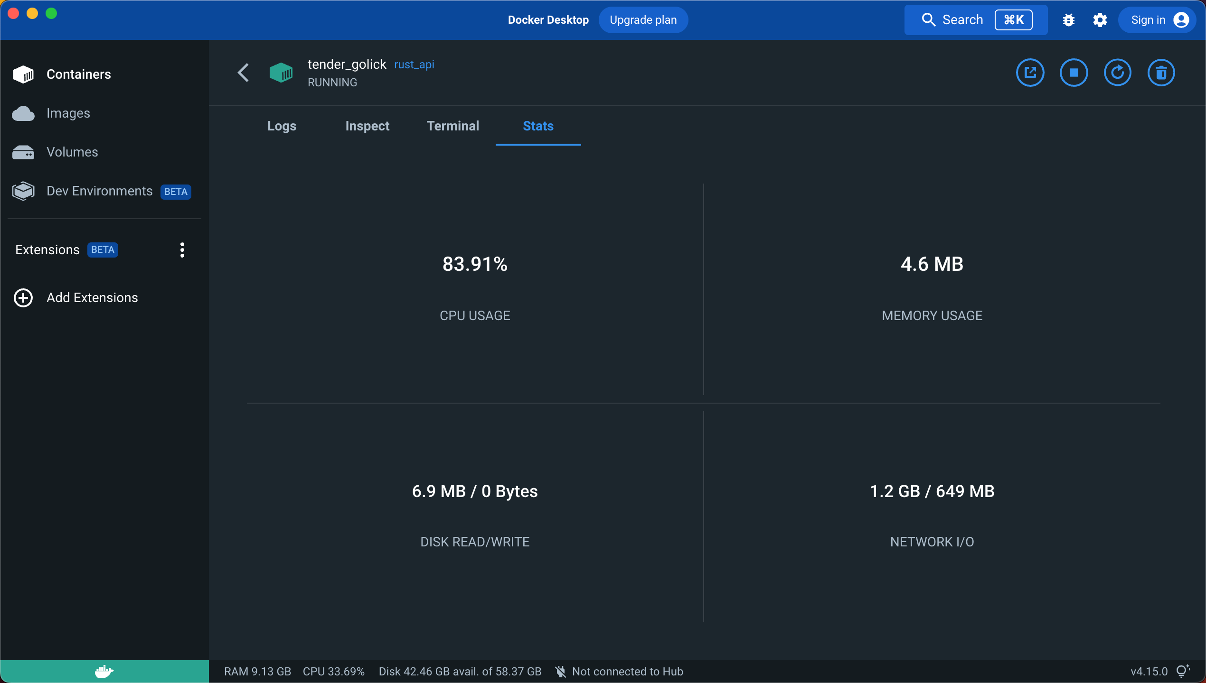The width and height of the screenshot is (1206, 683).
Task: Go back using the left chevron
Action: point(243,73)
